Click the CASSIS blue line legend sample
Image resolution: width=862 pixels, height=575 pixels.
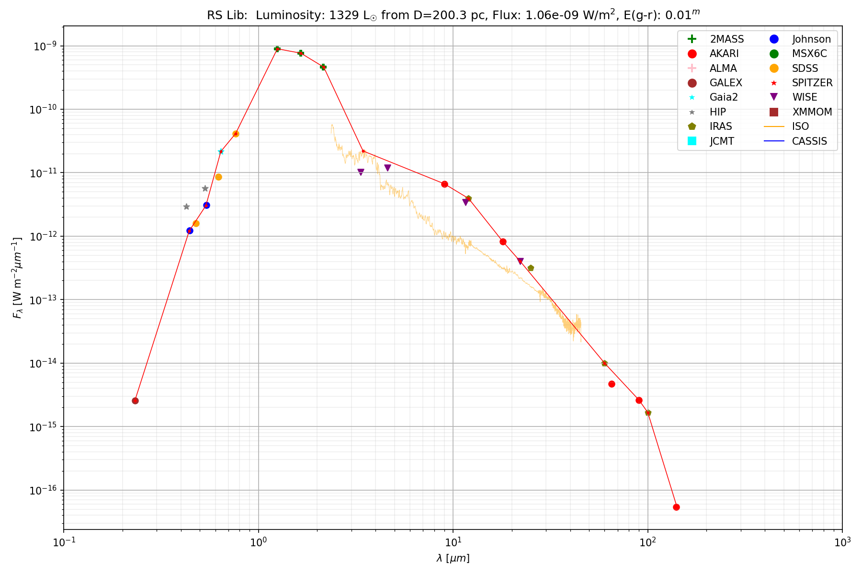(774, 141)
